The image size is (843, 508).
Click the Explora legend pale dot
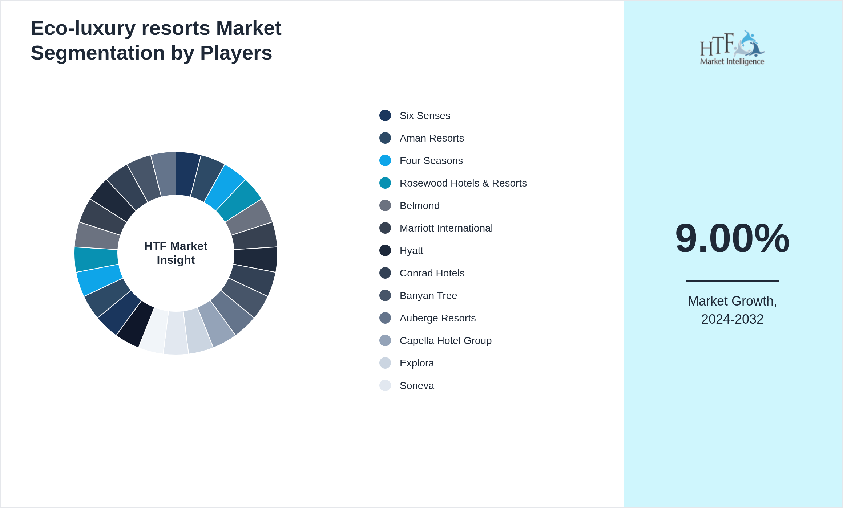pos(385,363)
